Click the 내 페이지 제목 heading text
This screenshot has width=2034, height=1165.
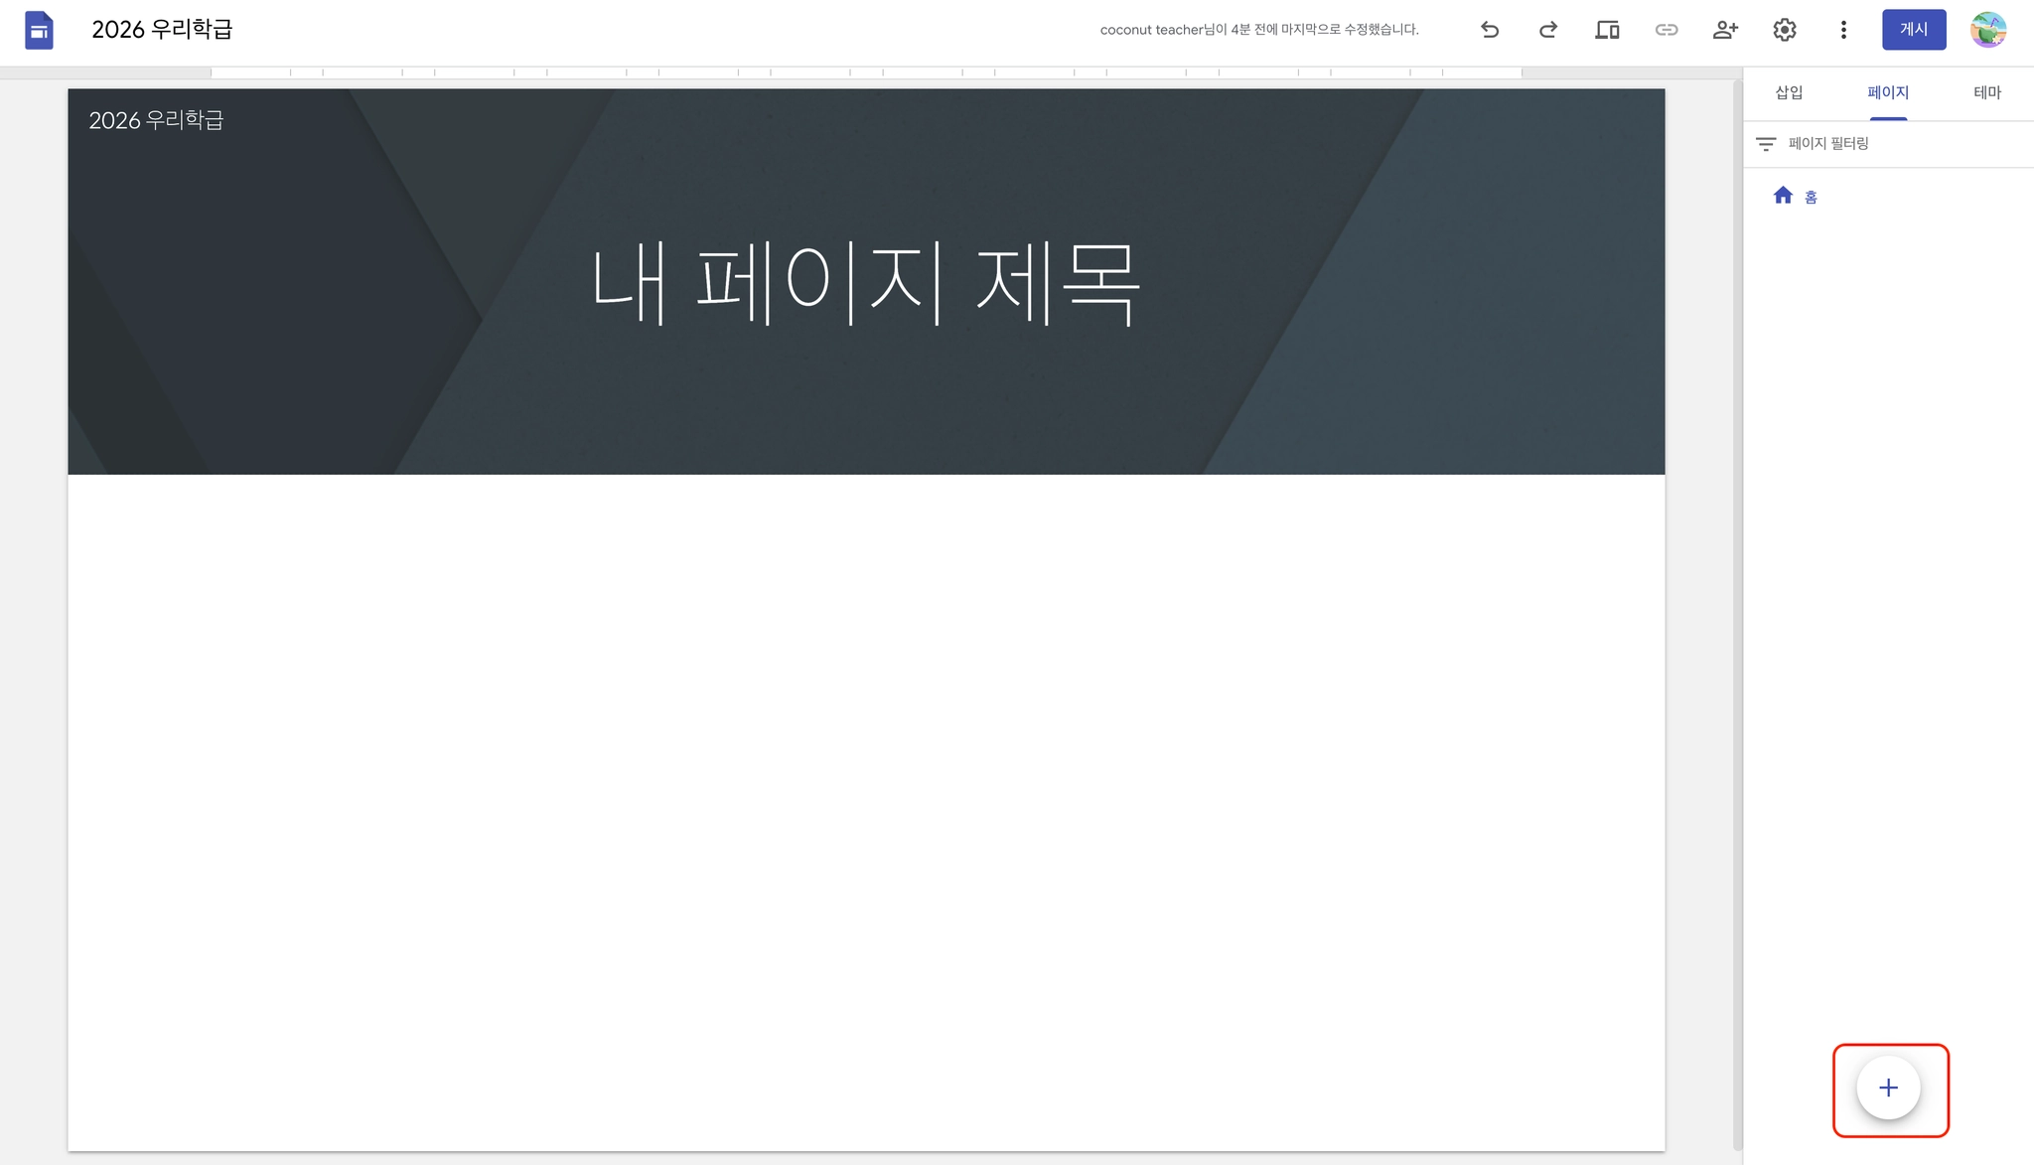pyautogui.click(x=865, y=283)
